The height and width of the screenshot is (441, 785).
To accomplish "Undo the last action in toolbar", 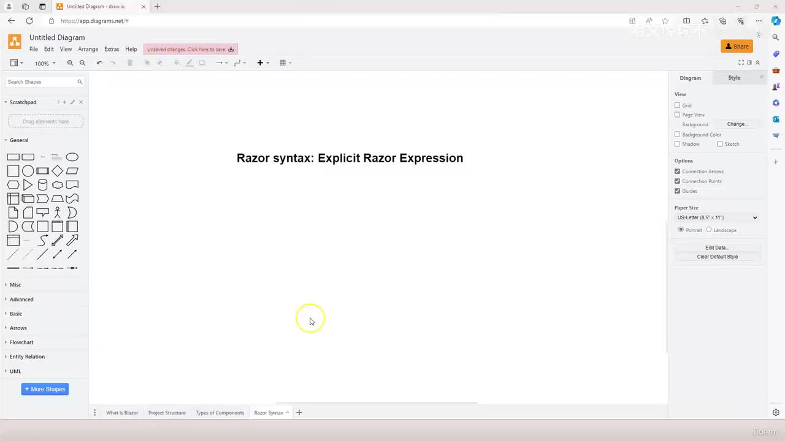I will pyautogui.click(x=99, y=63).
